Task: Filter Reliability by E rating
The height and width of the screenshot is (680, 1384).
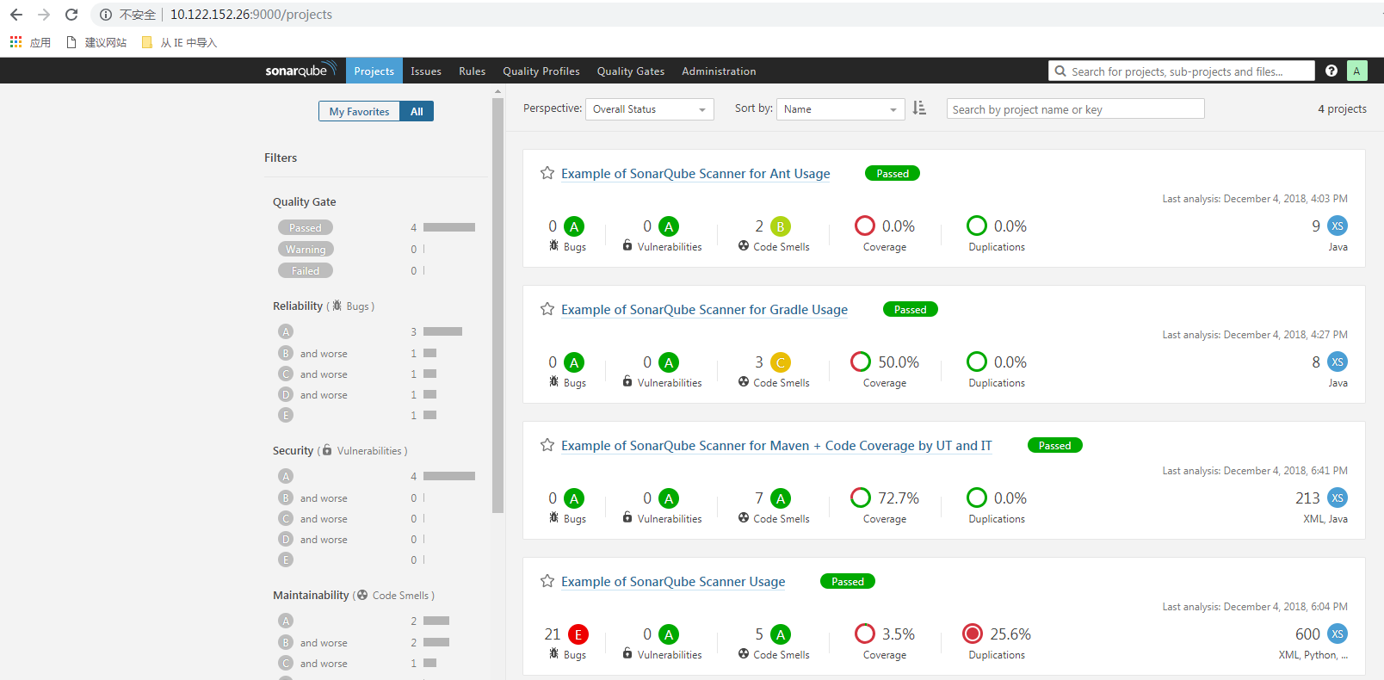Action: click(286, 415)
